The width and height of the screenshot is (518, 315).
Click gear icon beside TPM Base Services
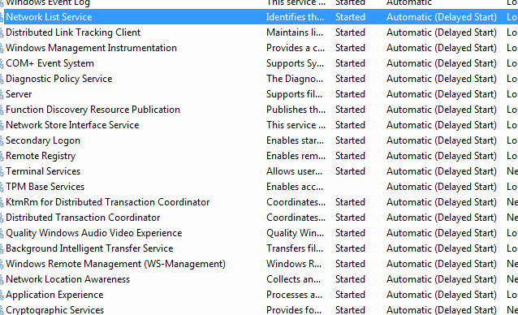[x=2, y=187]
